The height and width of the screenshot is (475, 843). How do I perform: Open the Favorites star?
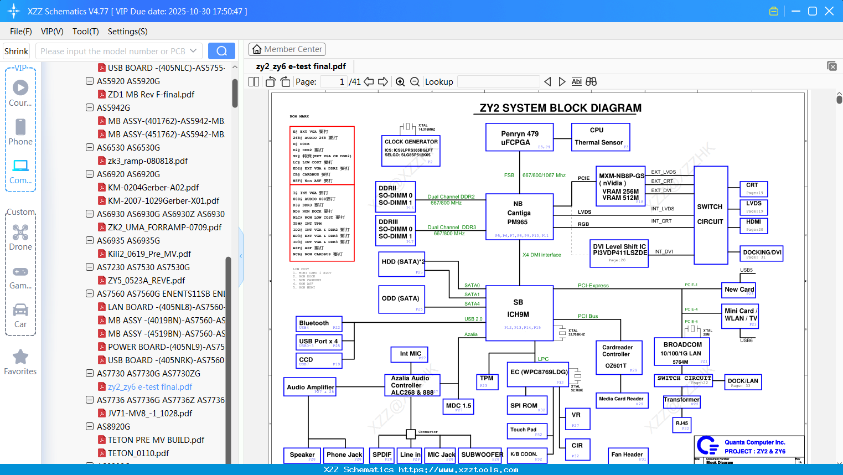(20, 362)
